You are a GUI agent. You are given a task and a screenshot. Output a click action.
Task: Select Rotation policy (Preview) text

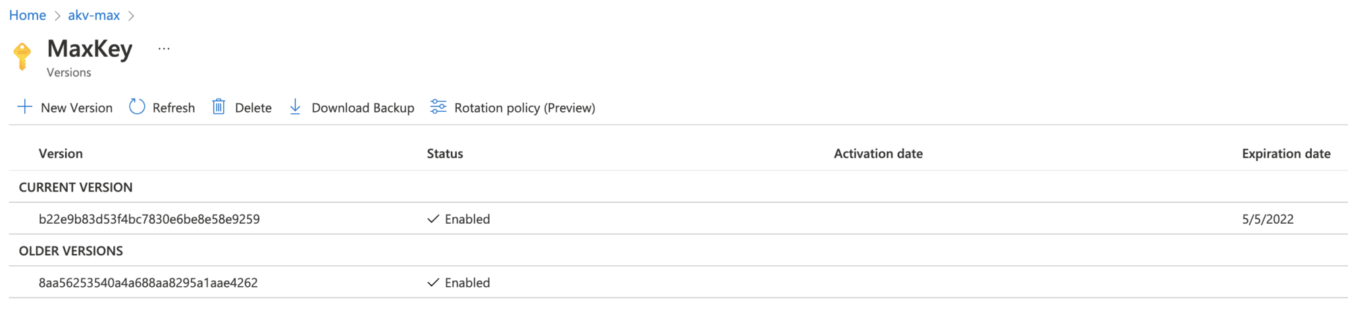(525, 108)
